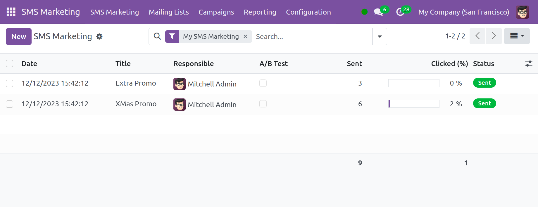
Task: Click the XMas Promo clicked progress bar
Action: (414, 104)
